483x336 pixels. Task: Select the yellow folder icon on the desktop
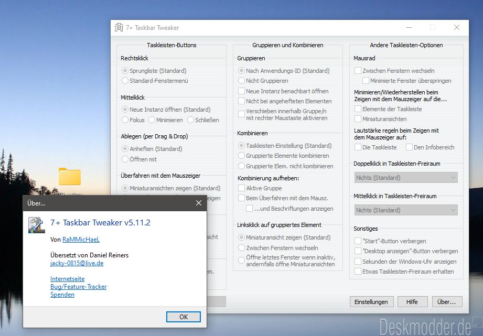click(70, 177)
